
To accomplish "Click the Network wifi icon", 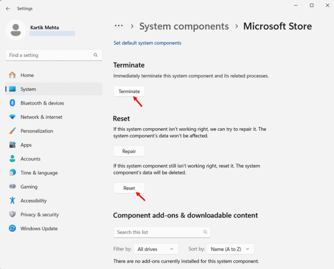I will 12,117.
